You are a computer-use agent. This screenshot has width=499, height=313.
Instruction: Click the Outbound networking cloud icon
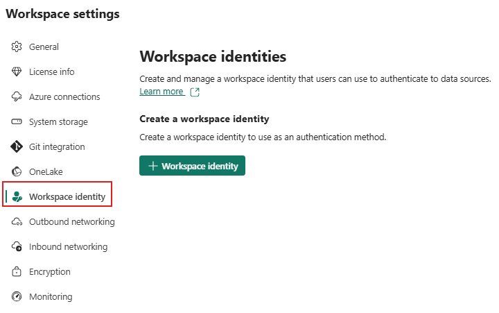coord(17,221)
